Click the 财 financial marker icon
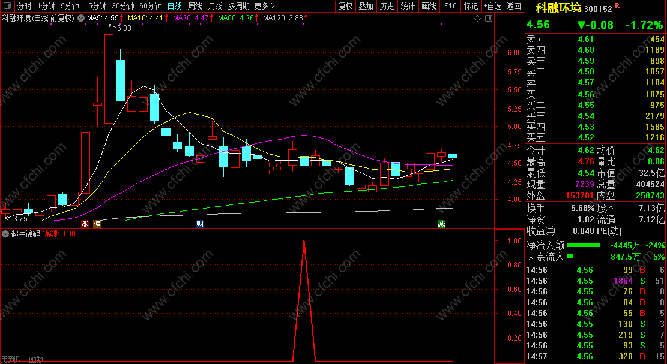This screenshot has width=667, height=364. pyautogui.click(x=200, y=224)
